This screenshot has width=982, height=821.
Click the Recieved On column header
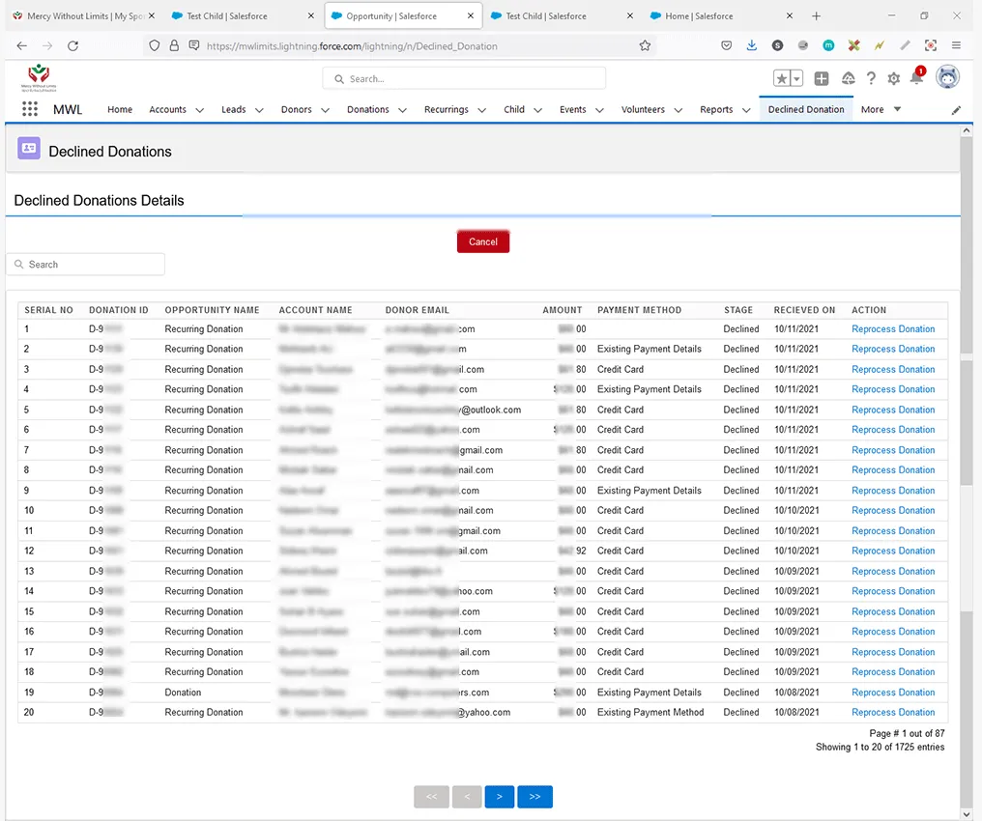[x=804, y=310]
